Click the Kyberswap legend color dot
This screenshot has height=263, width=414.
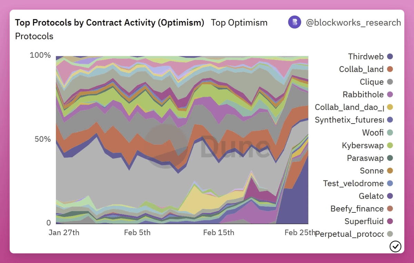point(390,146)
